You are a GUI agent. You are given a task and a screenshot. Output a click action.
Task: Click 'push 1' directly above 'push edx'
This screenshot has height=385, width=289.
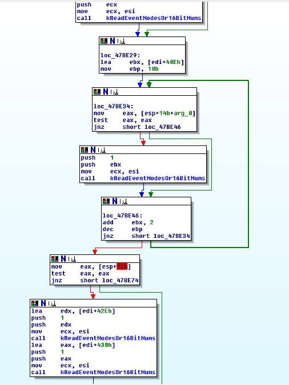tap(47, 318)
